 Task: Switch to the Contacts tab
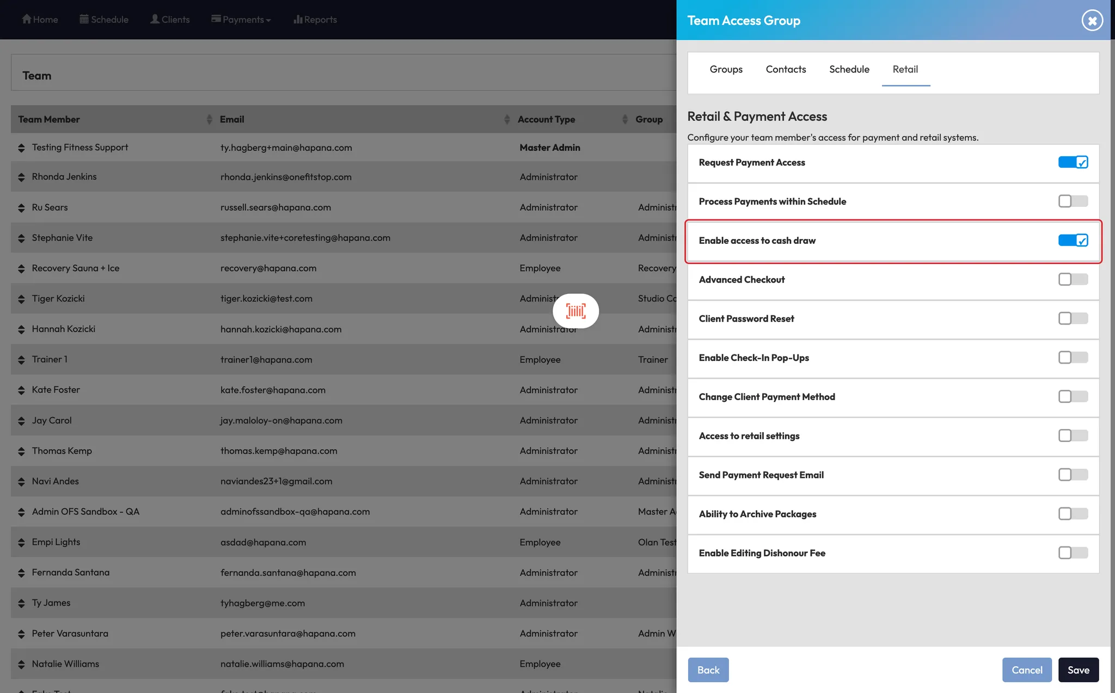tap(786, 69)
